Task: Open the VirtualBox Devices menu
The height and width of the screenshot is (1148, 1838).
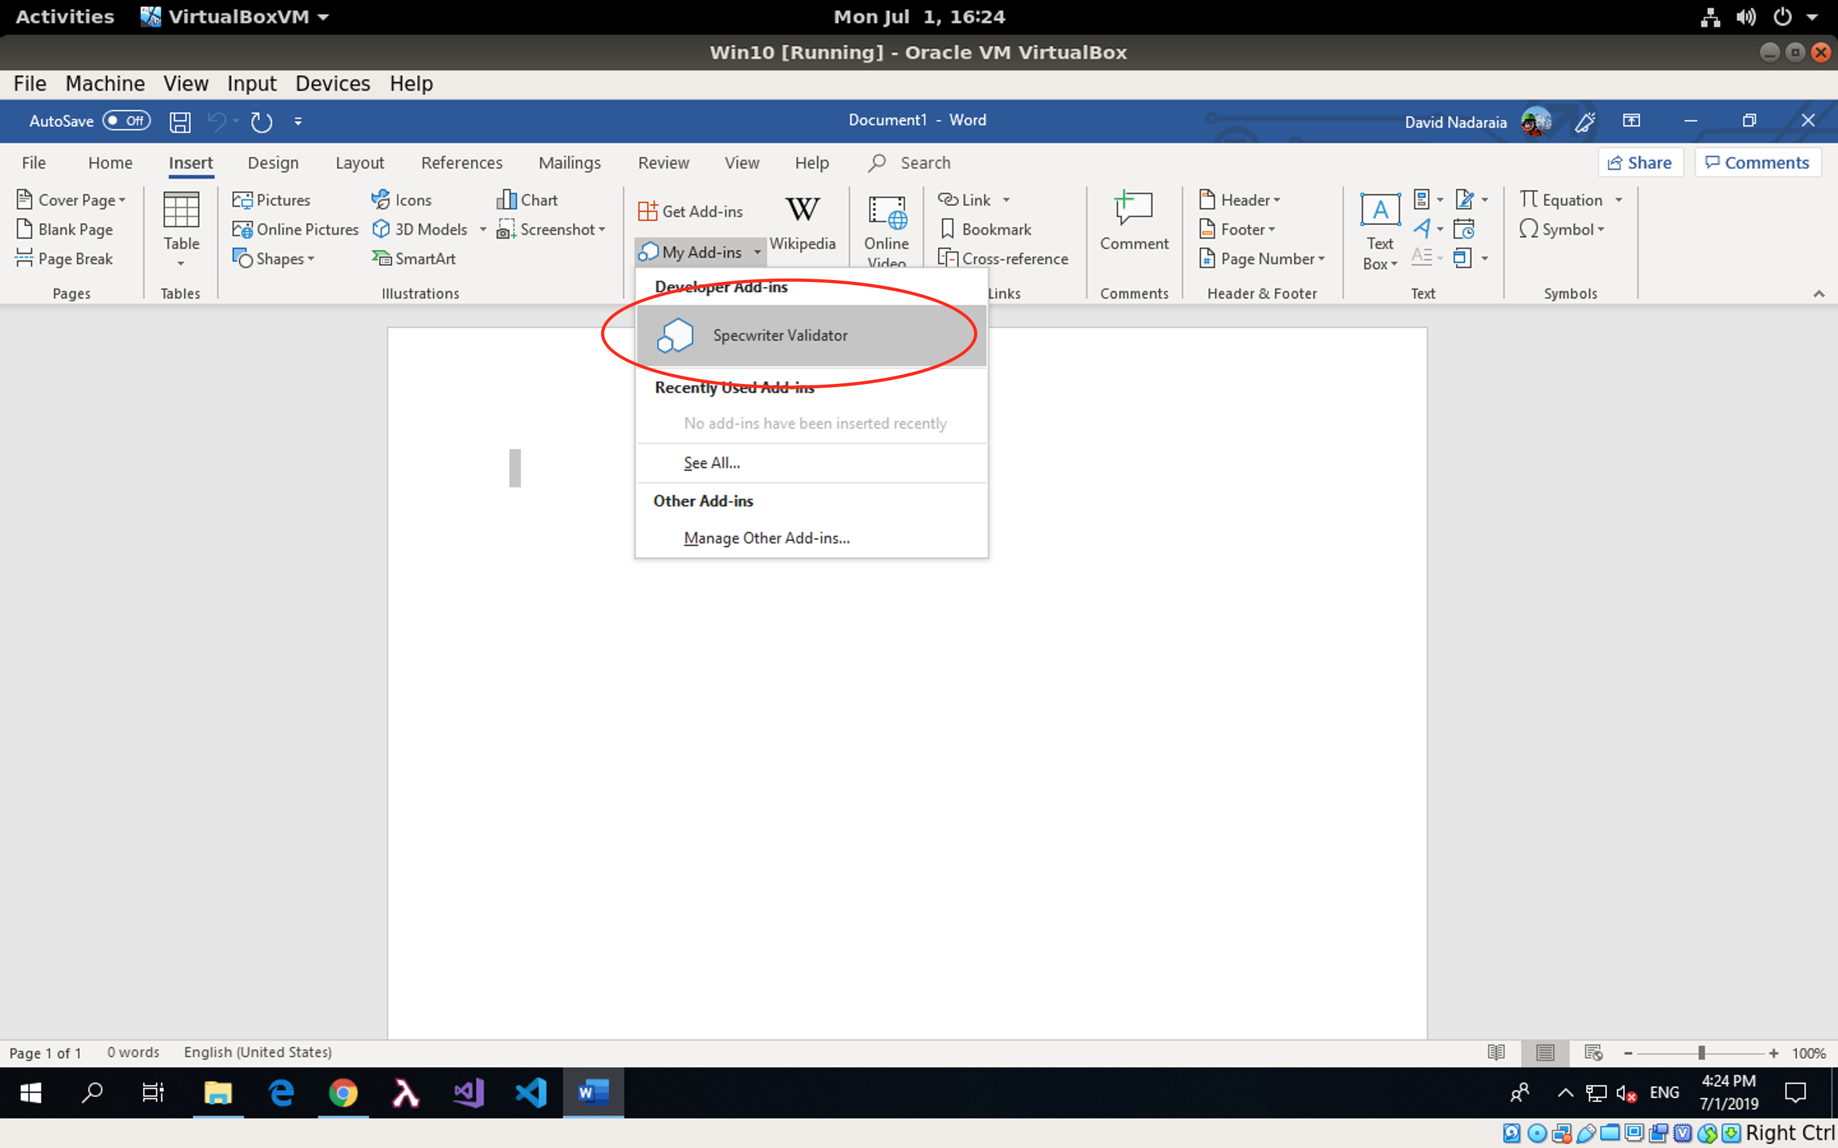Action: (332, 84)
